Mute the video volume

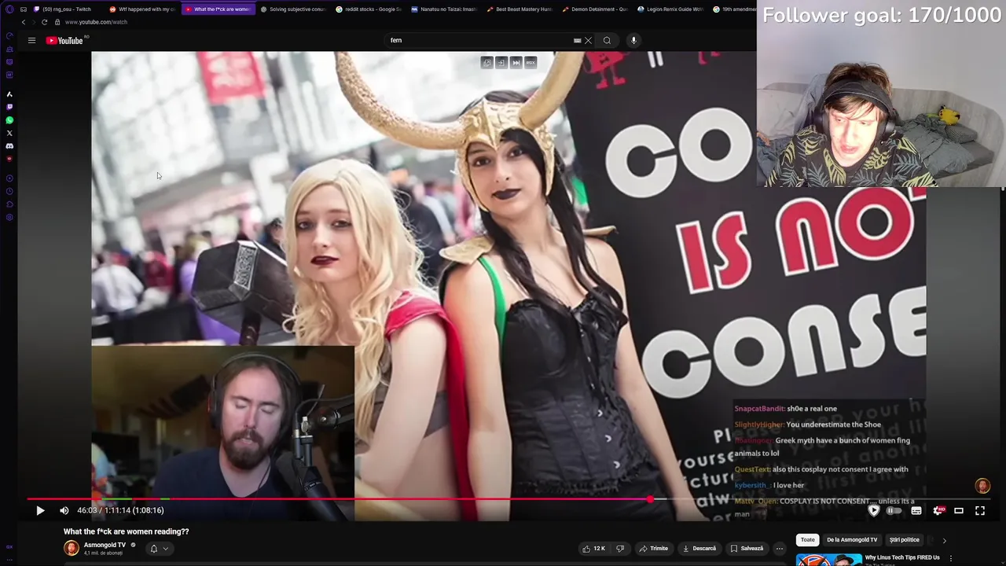pyautogui.click(x=64, y=510)
